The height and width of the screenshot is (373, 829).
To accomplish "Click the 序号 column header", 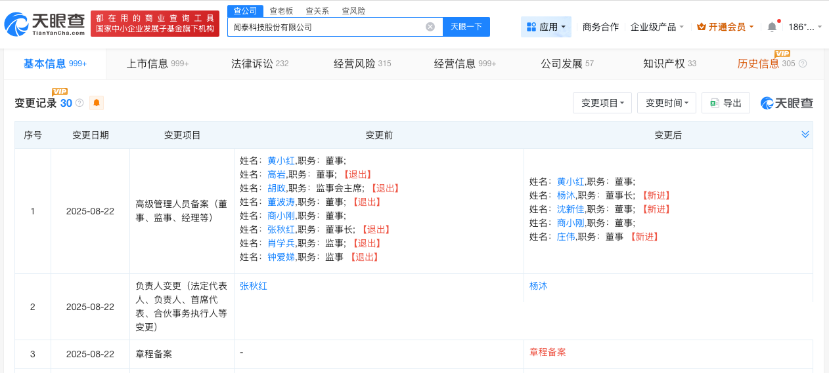I will [x=34, y=135].
